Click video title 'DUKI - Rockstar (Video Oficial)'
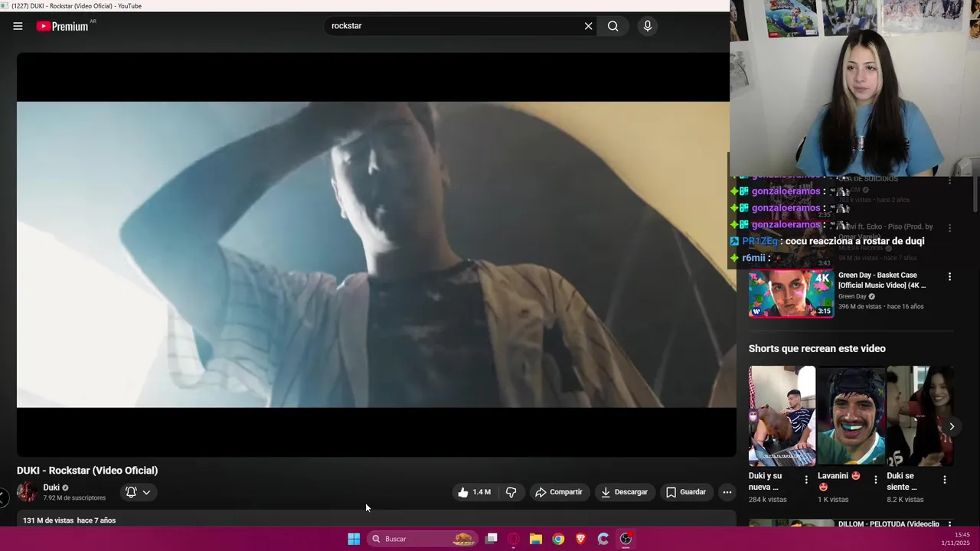 (87, 471)
